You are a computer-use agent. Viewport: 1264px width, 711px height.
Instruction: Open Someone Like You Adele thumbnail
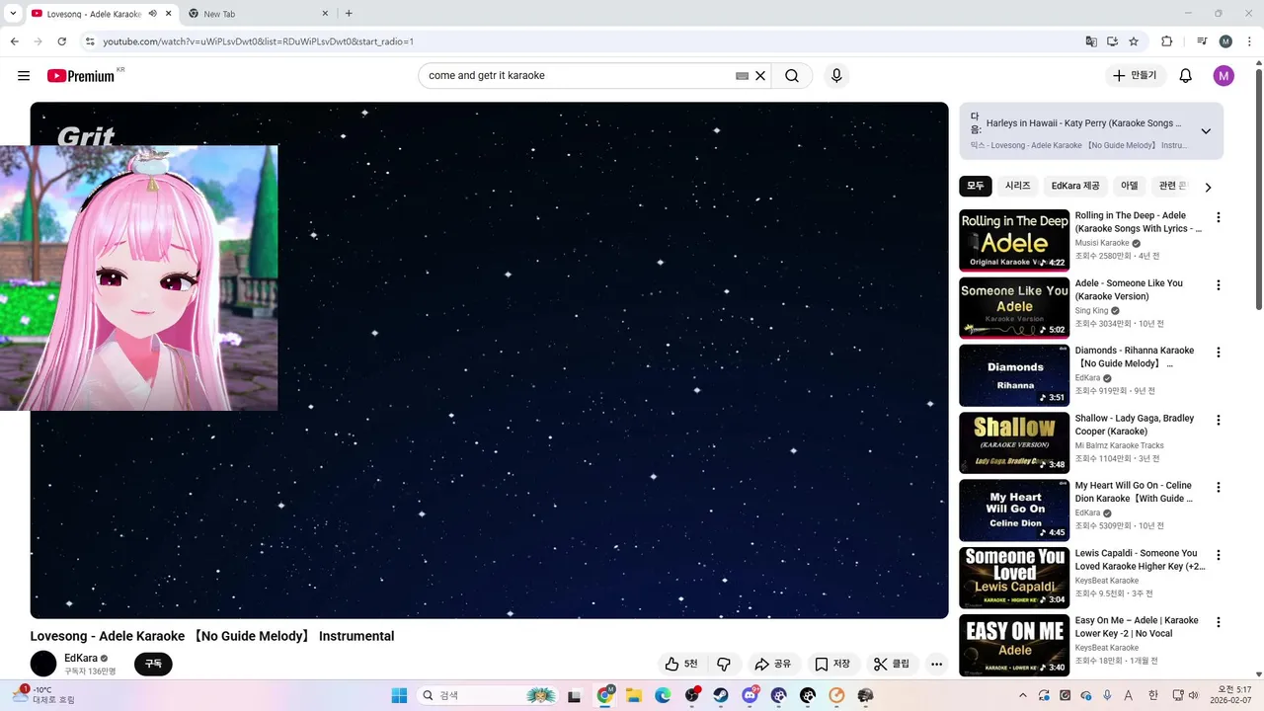[x=1014, y=308]
